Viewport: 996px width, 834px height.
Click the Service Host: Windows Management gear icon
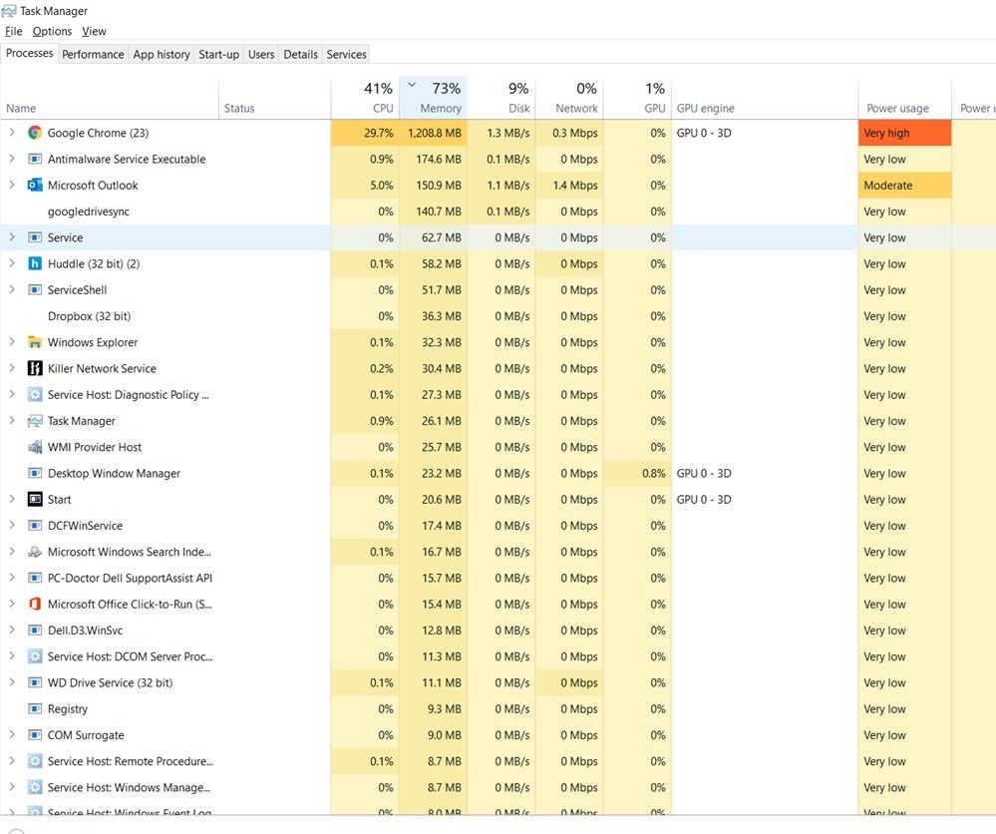[35, 787]
